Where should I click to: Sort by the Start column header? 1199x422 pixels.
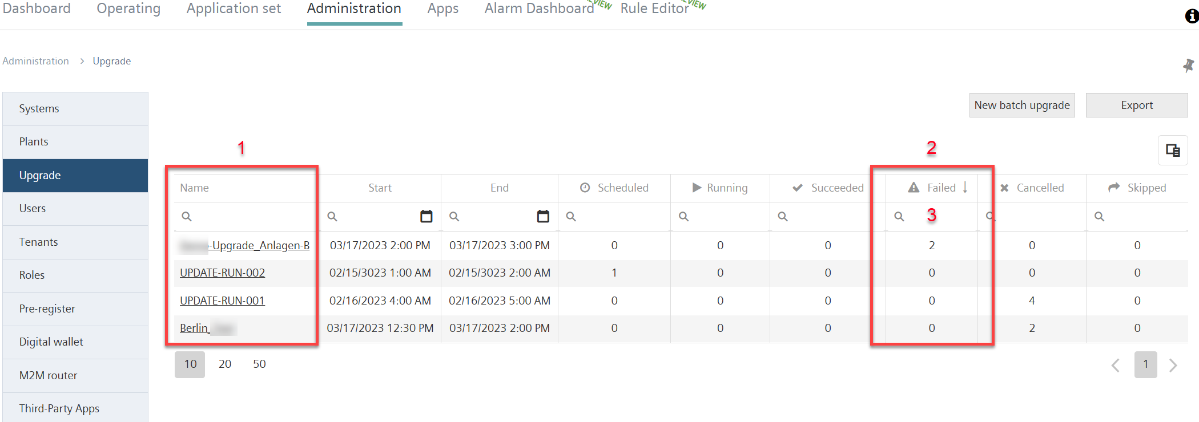click(x=380, y=188)
